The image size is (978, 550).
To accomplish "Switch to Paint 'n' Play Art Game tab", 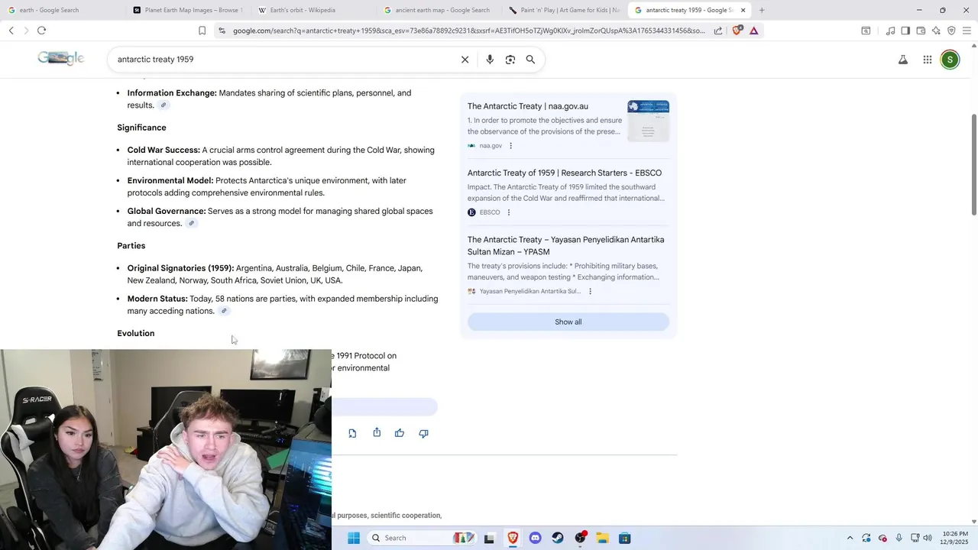I will pos(562,10).
